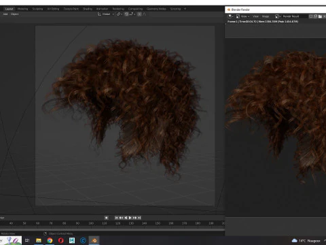Open the blue circular C app in taskbar
326x245 pixels.
click(x=83, y=240)
